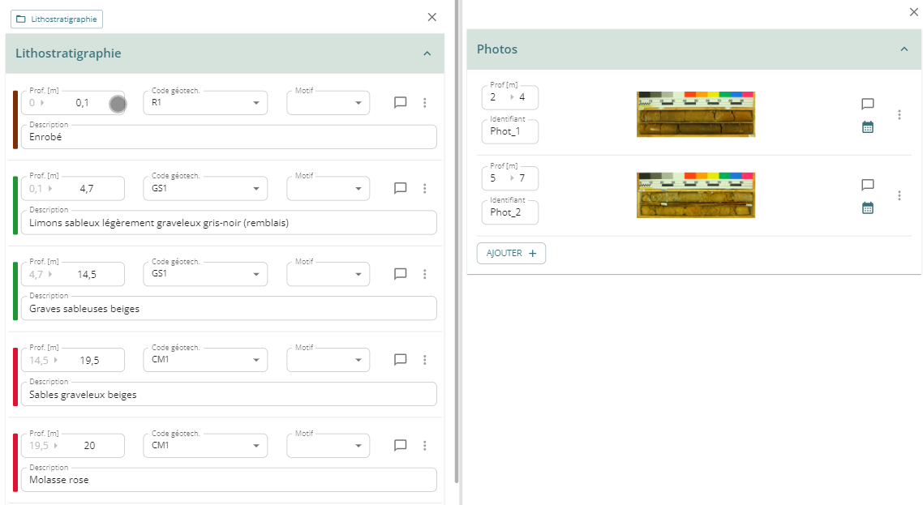Screen dimensions: 923x505
Task: Expand Code géotech. dropdown for Molasse rose
Action: coord(205,446)
